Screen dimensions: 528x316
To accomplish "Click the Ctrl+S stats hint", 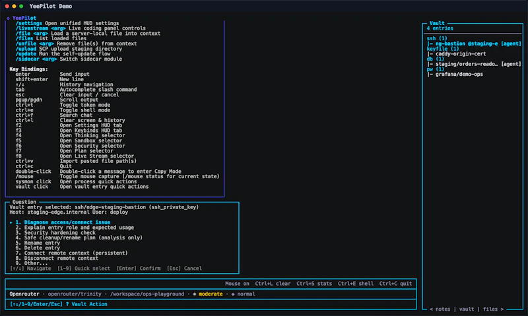I will coord(314,284).
